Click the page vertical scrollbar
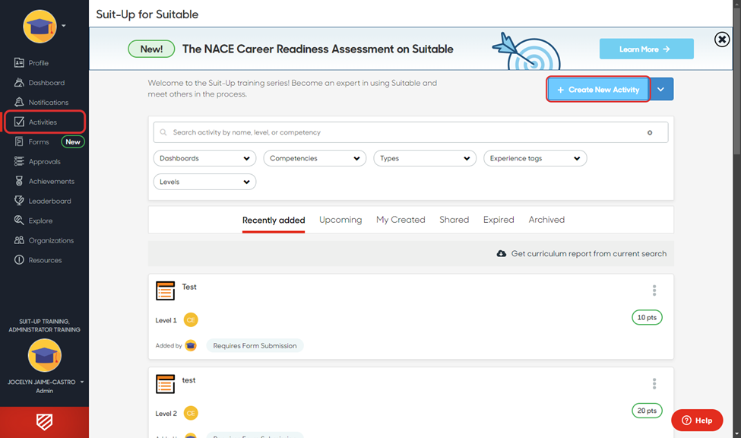The width and height of the screenshot is (741, 438). tap(736, 81)
